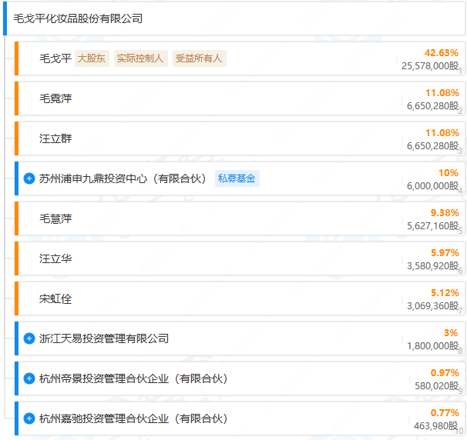467x440 pixels.
Task: Open shareholder 毛慧萍
Action: tap(55, 218)
